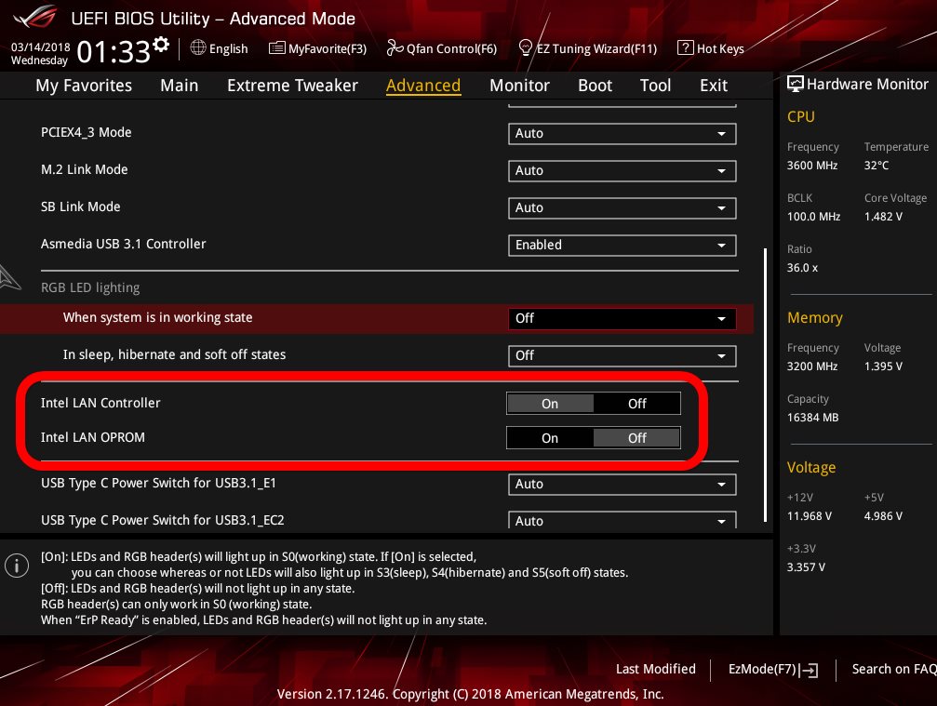Select the M.2 Link Mode label

click(x=85, y=169)
